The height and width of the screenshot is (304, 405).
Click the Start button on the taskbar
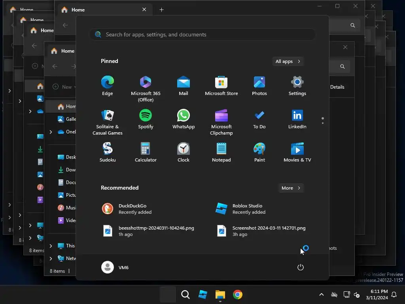tap(168, 294)
